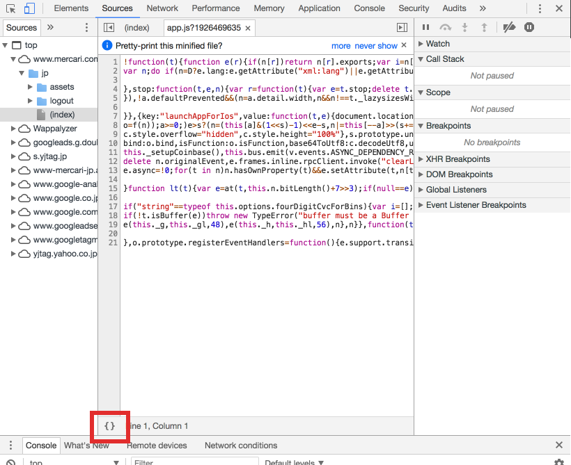Screen dimensions: 571x465
Task: Expand the Watch section
Action: coord(421,44)
